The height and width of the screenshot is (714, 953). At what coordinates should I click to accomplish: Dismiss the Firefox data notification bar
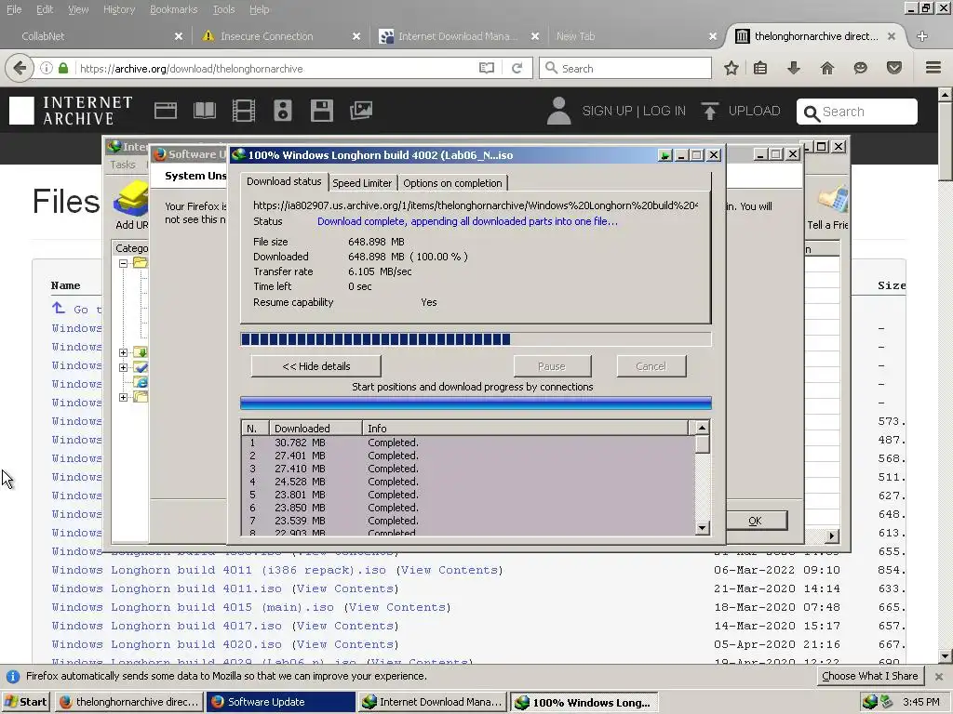click(x=939, y=676)
